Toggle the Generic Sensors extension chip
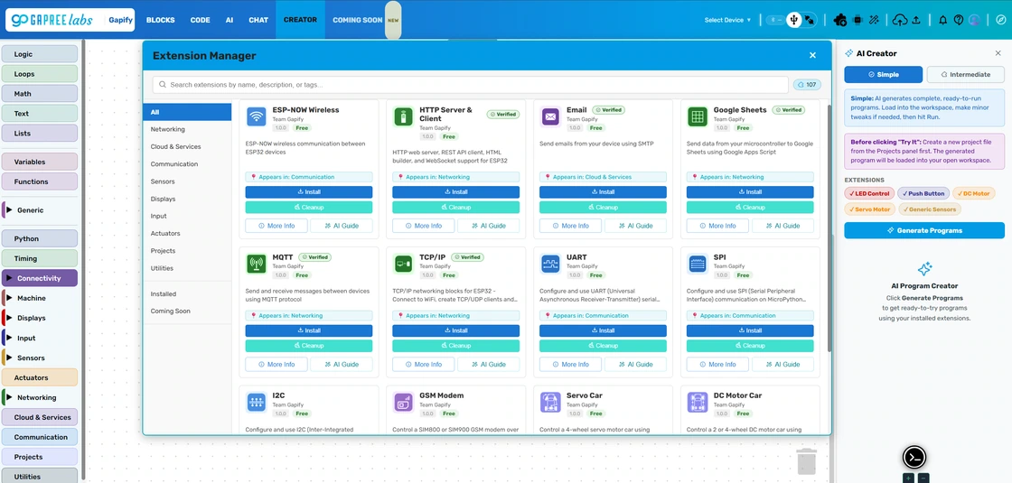This screenshot has height=483, width=1012. (x=930, y=209)
